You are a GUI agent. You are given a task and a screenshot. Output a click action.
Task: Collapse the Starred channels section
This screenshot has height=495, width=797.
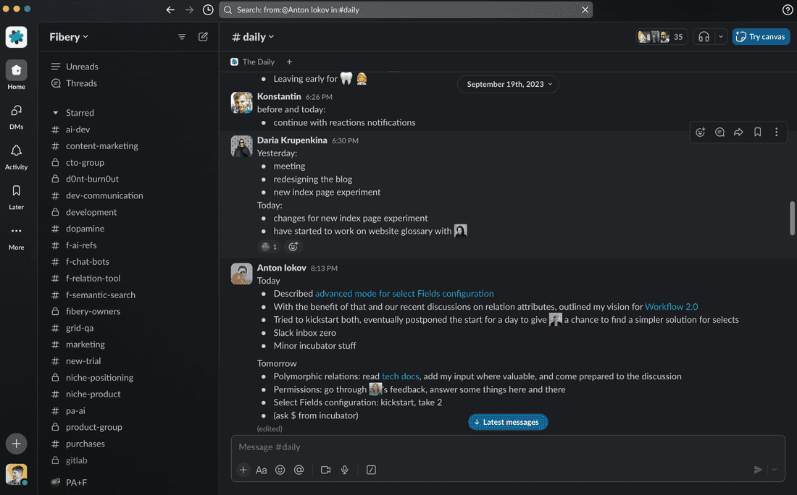click(56, 112)
